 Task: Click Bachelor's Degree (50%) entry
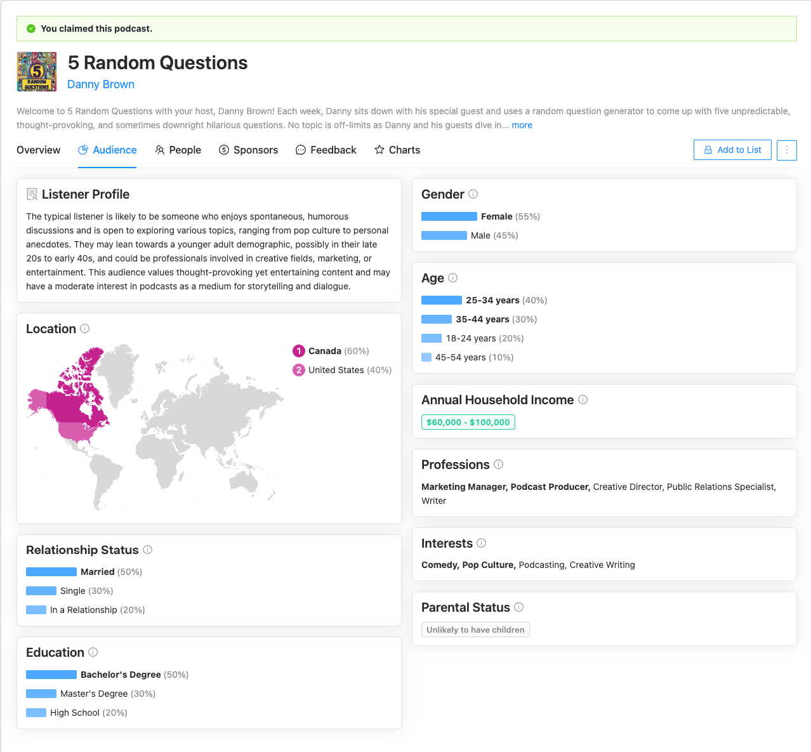click(107, 675)
